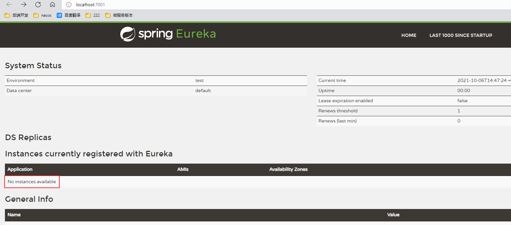511x225 pixels.
Task: Click the DS Replicas heading
Action: (x=28, y=137)
